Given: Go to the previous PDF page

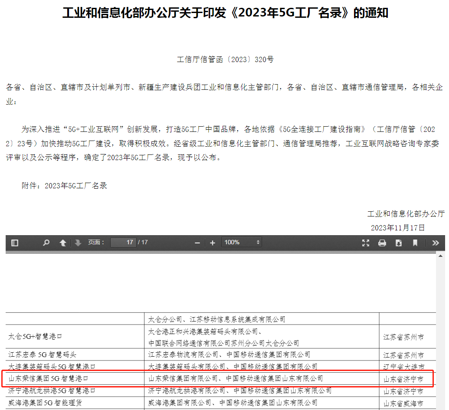Looking at the screenshot, I should [x=63, y=243].
